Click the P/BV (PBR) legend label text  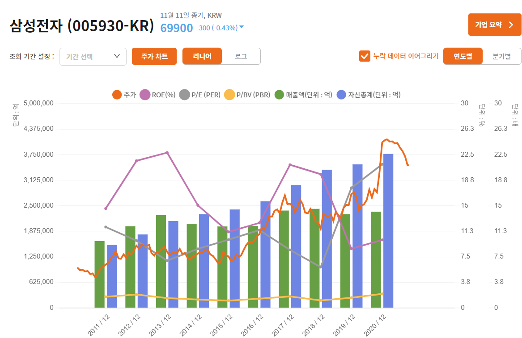pos(253,95)
